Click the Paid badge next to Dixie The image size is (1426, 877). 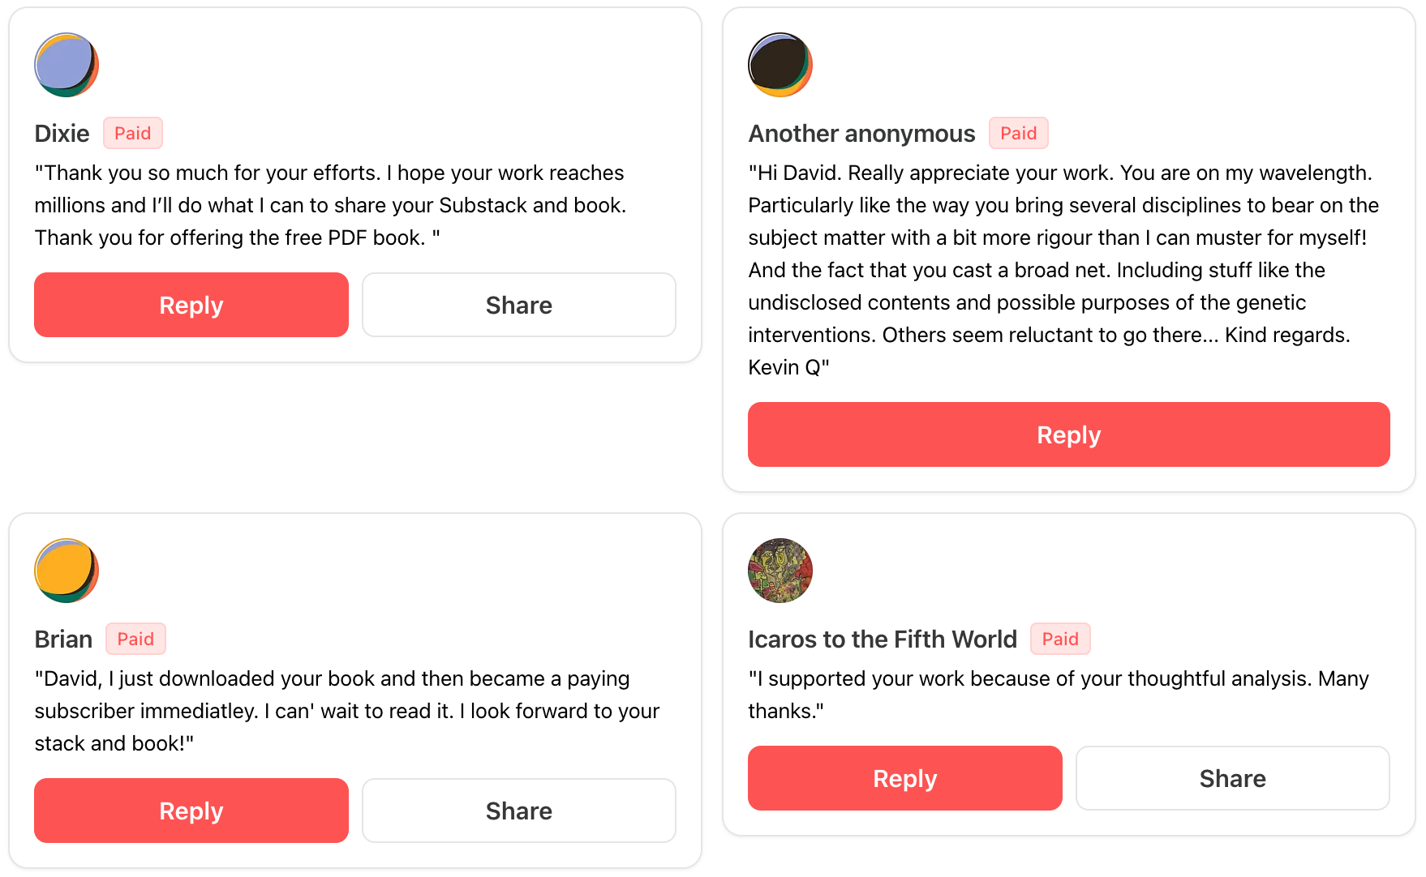[x=133, y=134]
